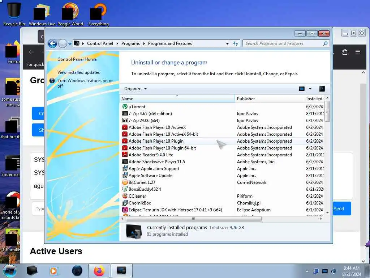Expand the view options dropdown arrow

coord(310,89)
